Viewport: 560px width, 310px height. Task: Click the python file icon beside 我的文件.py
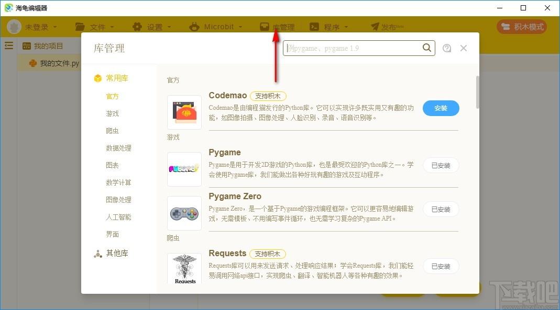click(33, 63)
